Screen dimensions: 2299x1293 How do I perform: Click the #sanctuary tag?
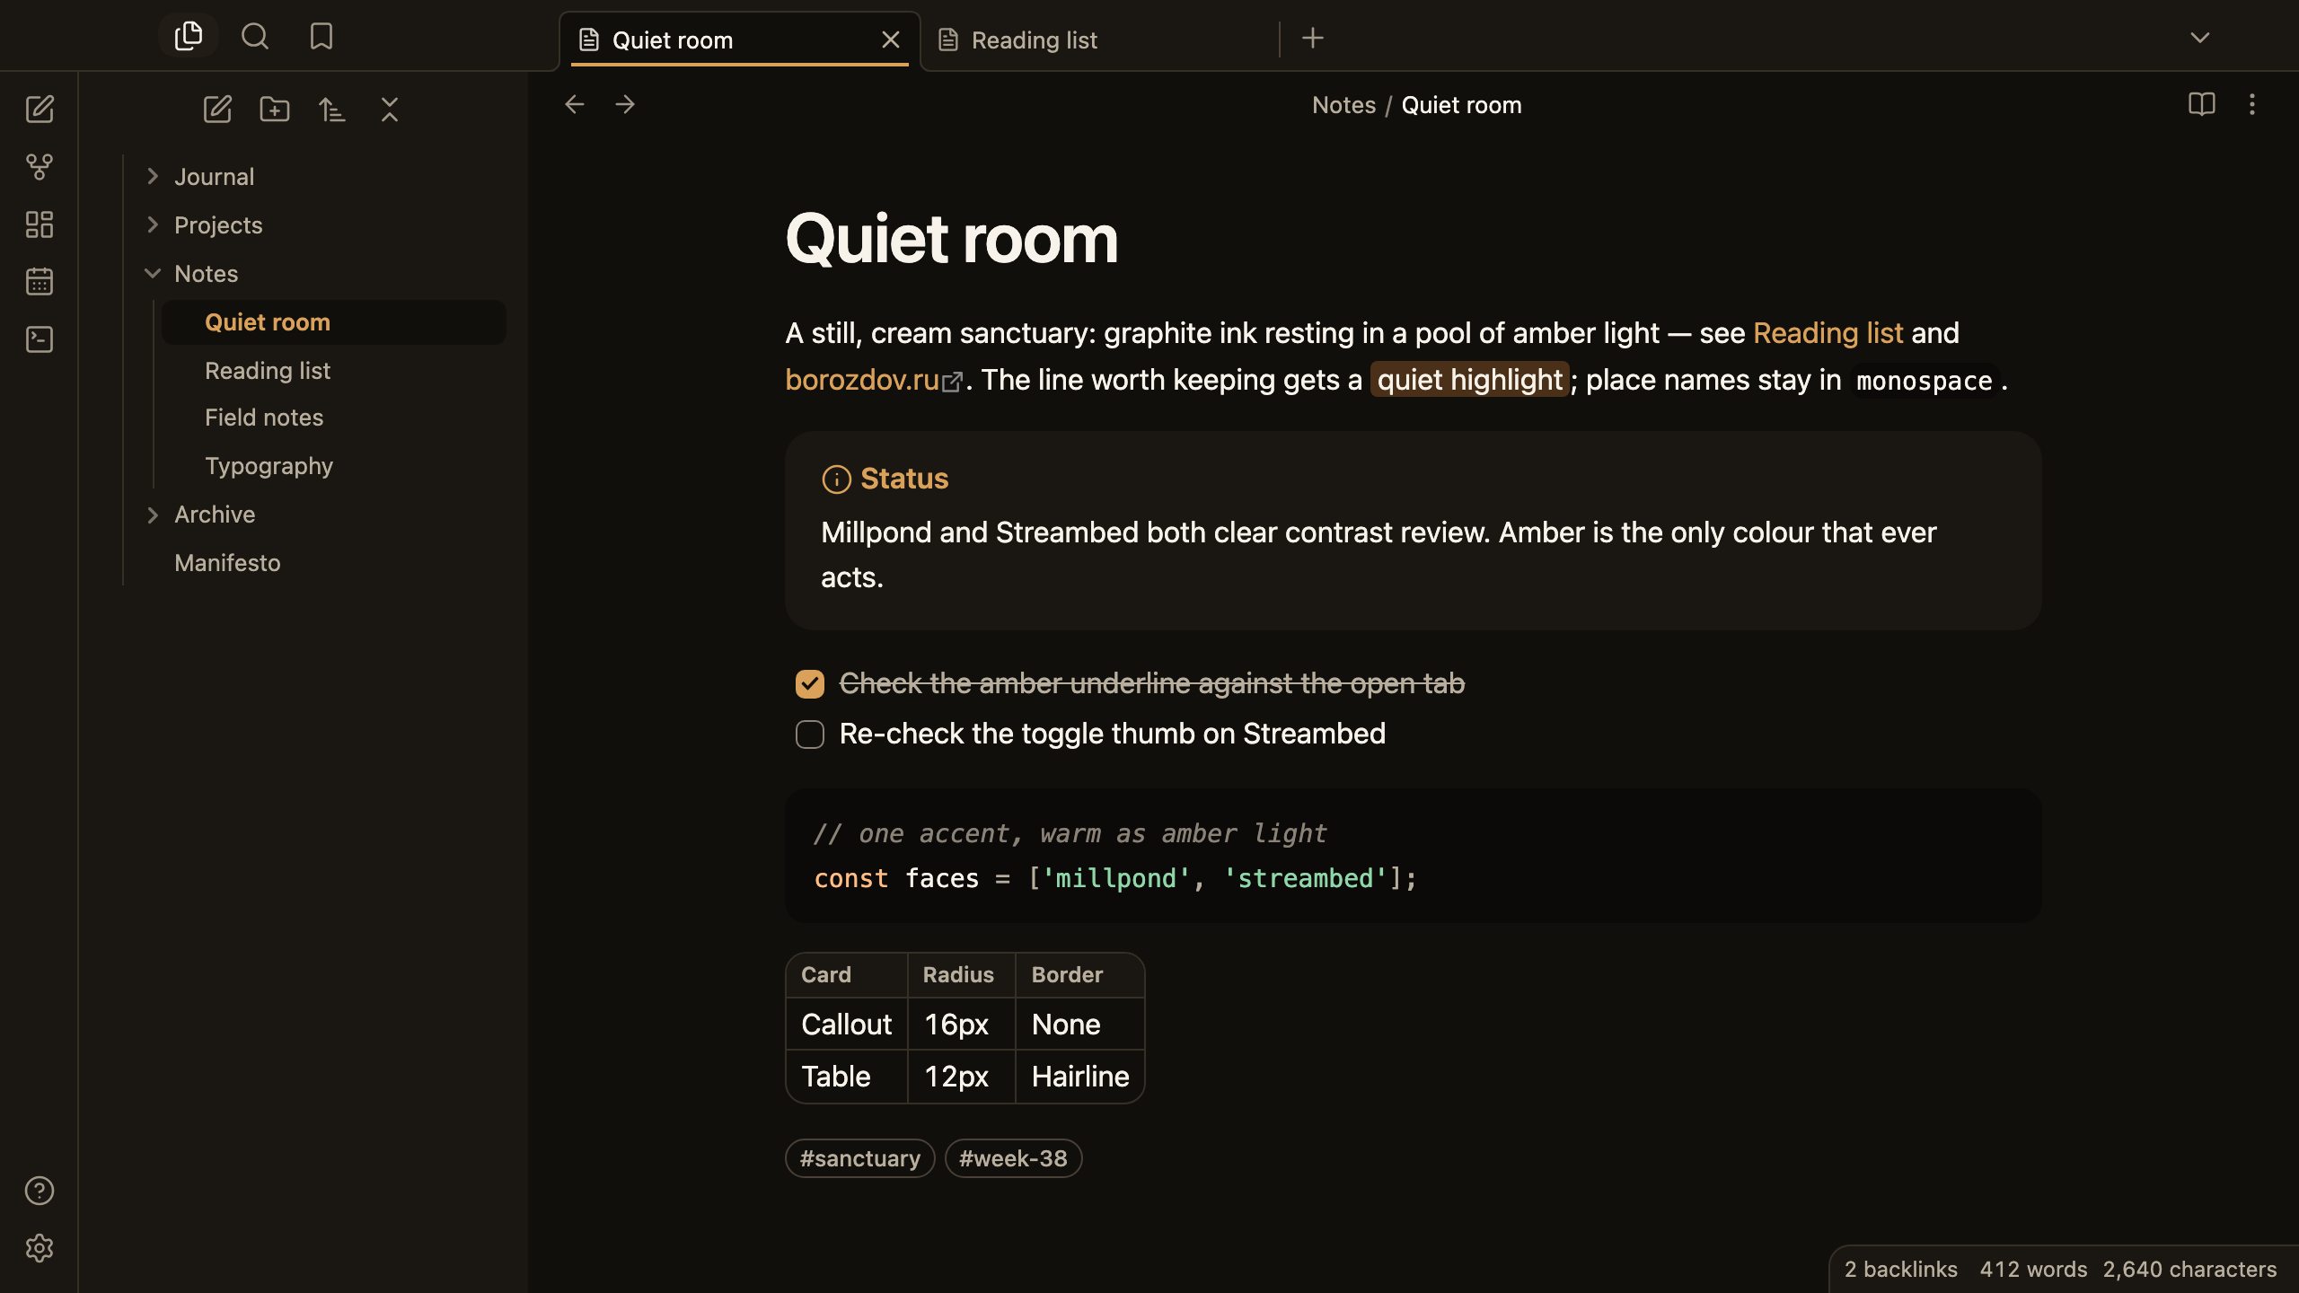860,1158
